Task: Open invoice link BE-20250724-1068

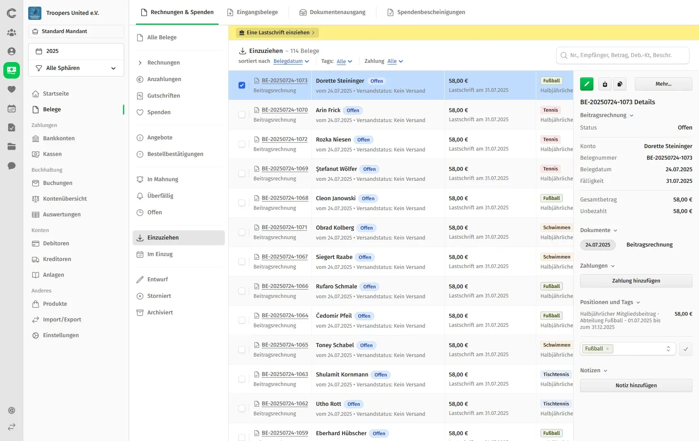Action: point(285,198)
